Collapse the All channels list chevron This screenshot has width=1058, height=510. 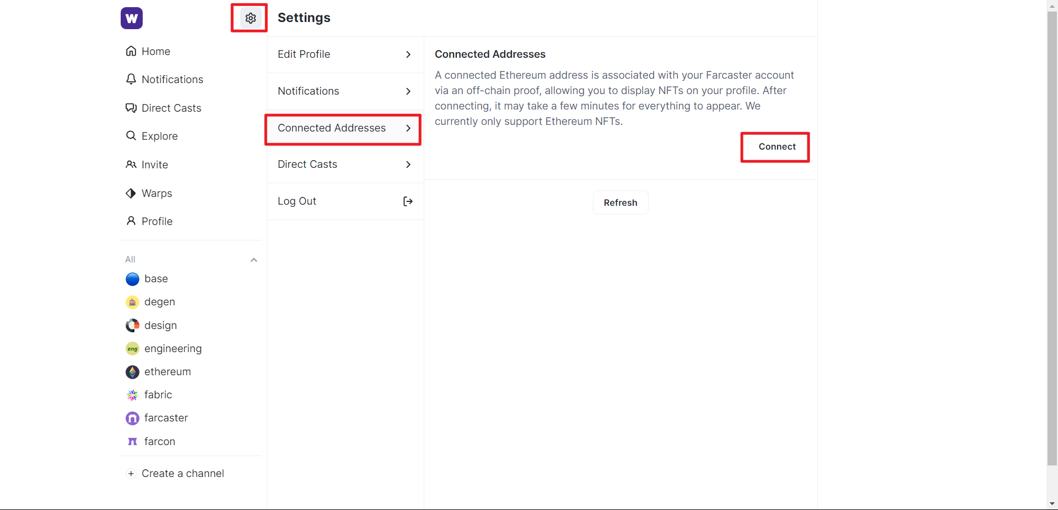click(x=254, y=260)
